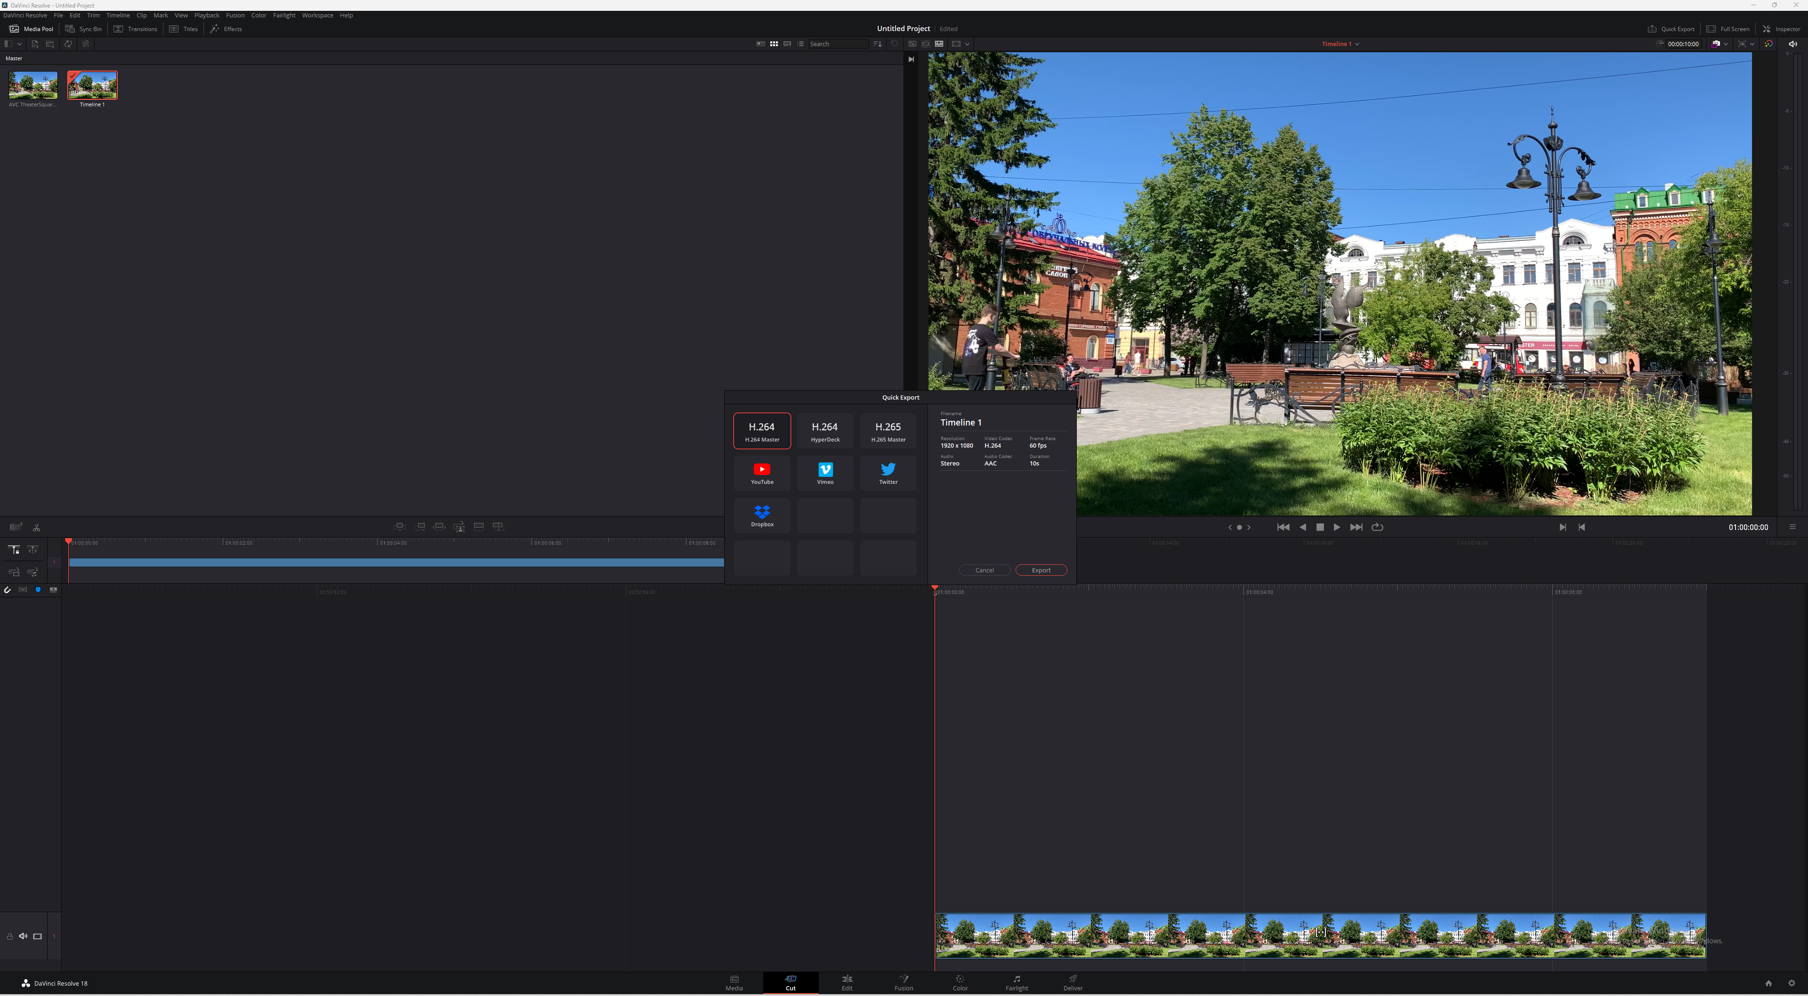Screen dimensions: 1808x996
Task: Click the Relink Media icon
Action: click(85, 44)
